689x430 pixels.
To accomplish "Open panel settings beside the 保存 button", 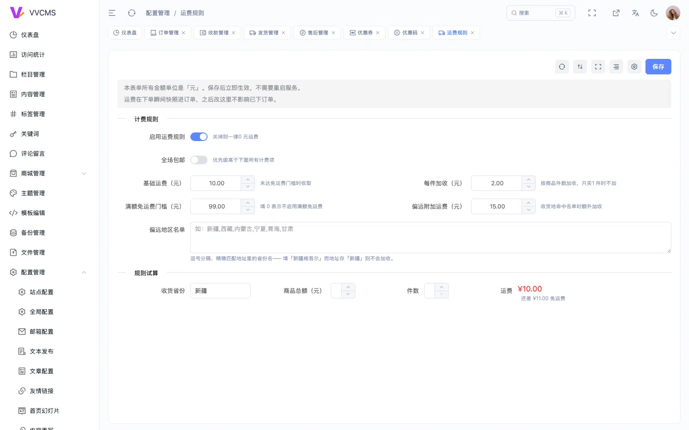I will [634, 67].
